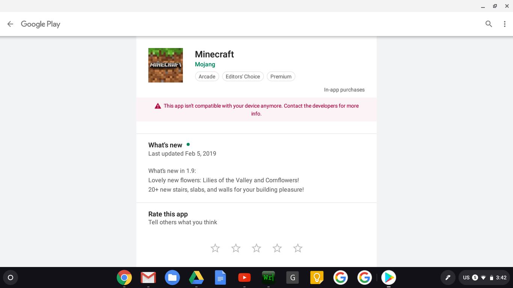Screen dimensions: 513x288
Task: Click the "What's new in 1.9:" line
Action: pyautogui.click(x=172, y=171)
